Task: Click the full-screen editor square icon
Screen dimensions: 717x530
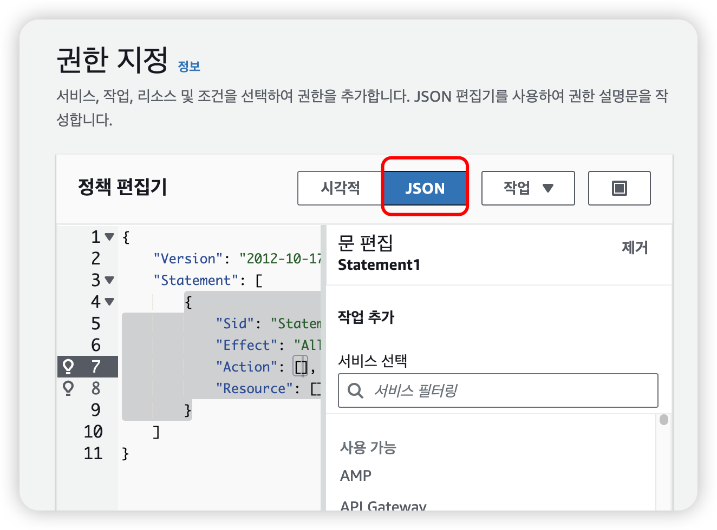Action: coord(619,188)
